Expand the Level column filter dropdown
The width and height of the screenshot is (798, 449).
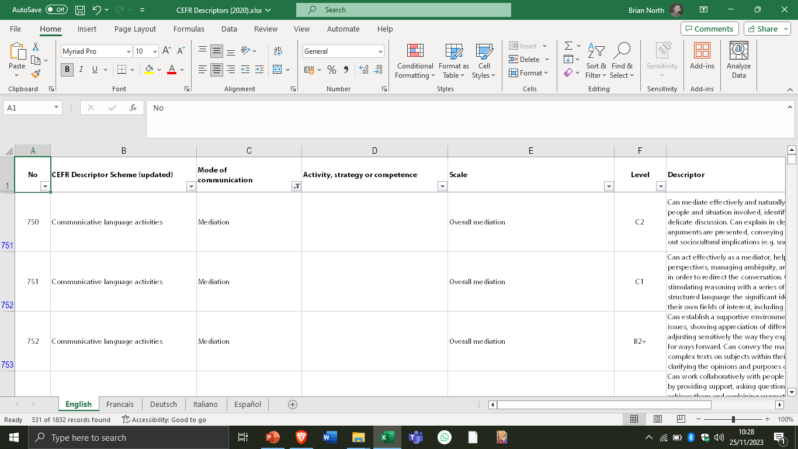point(661,186)
